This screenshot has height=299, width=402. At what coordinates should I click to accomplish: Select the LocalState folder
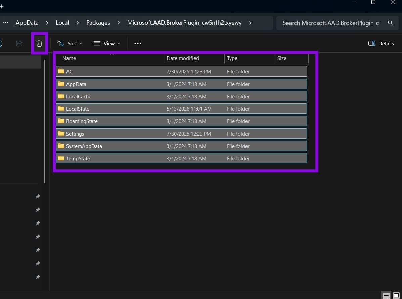pyautogui.click(x=181, y=109)
